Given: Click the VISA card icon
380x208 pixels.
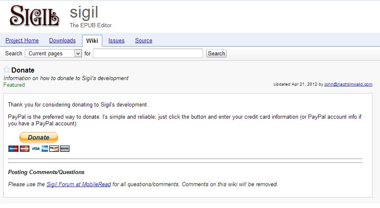Looking at the screenshot, I should click(x=35, y=148).
